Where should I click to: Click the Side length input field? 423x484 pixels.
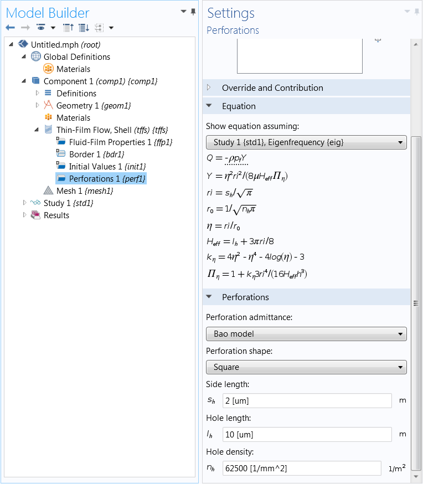coord(307,401)
